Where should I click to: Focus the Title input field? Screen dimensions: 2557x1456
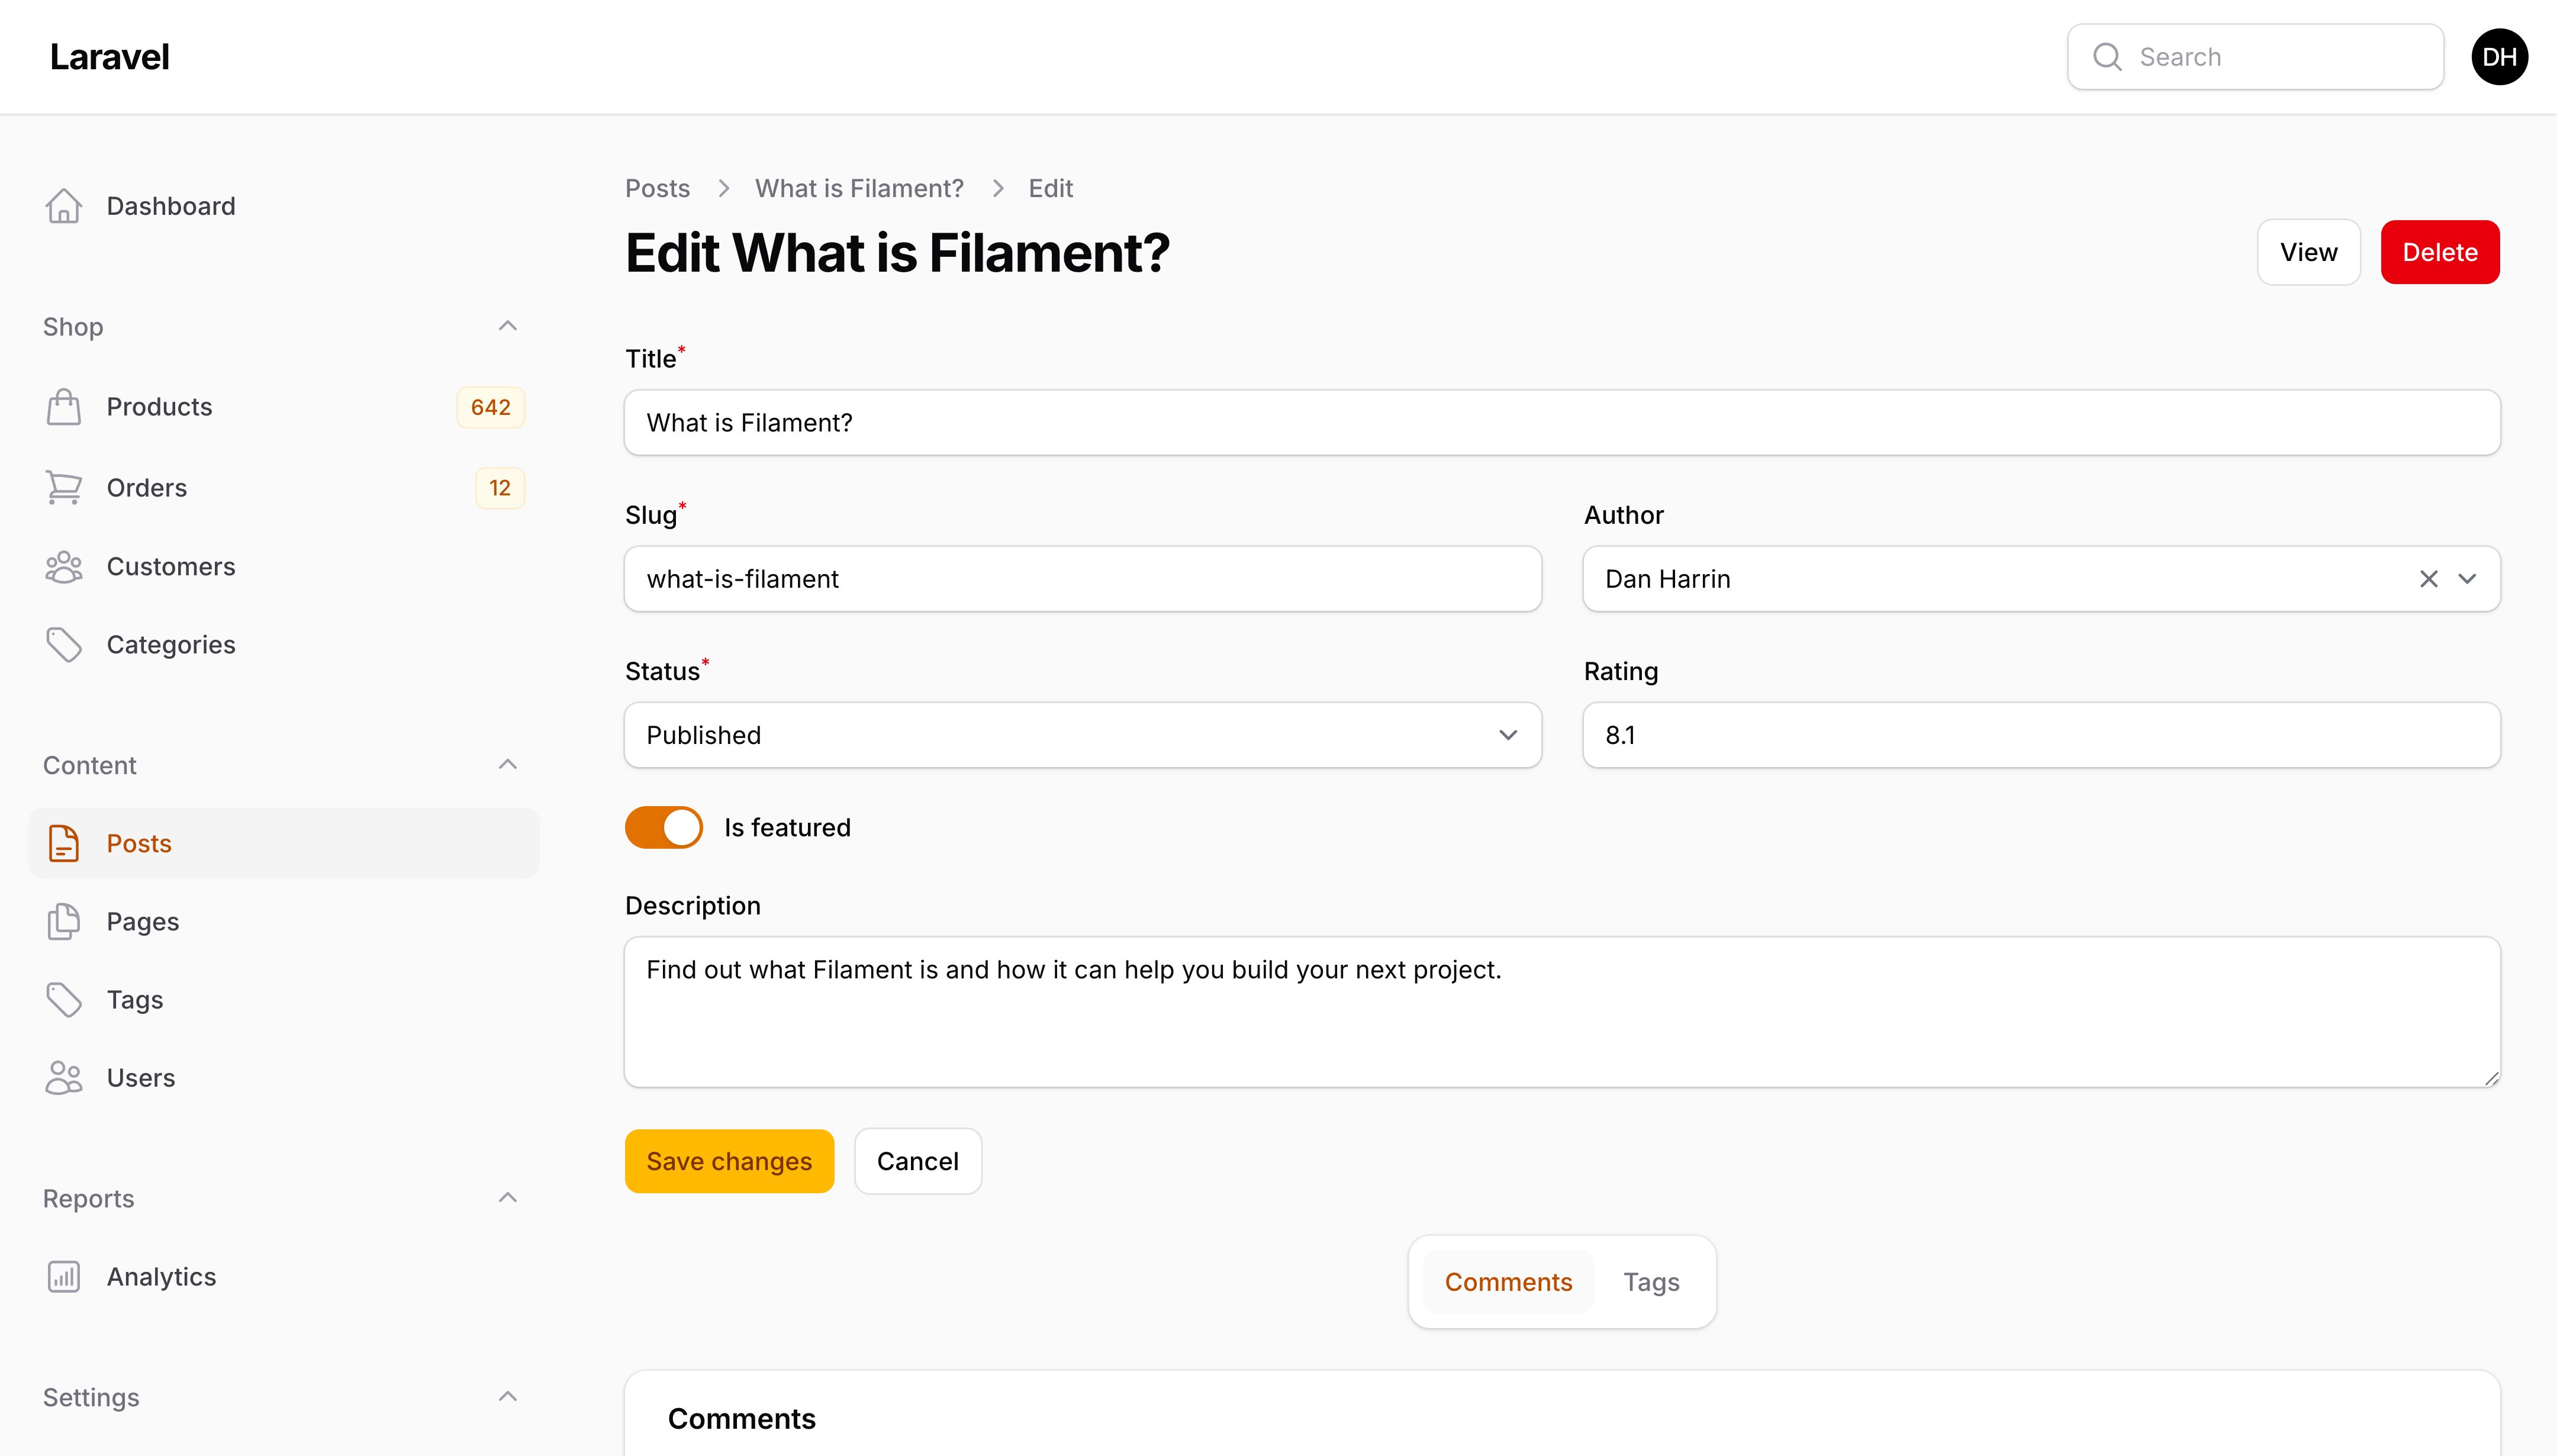(1562, 423)
